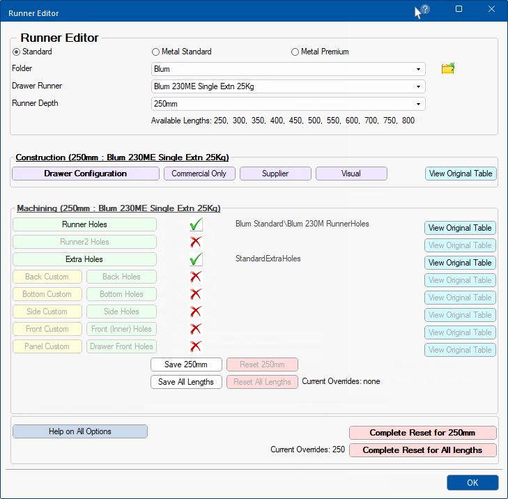This screenshot has height=499, width=508.
Task: Select the Metal Standard radio option
Action: [156, 52]
